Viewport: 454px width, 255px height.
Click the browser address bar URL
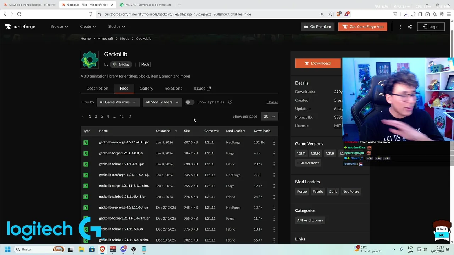pyautogui.click(x=178, y=14)
